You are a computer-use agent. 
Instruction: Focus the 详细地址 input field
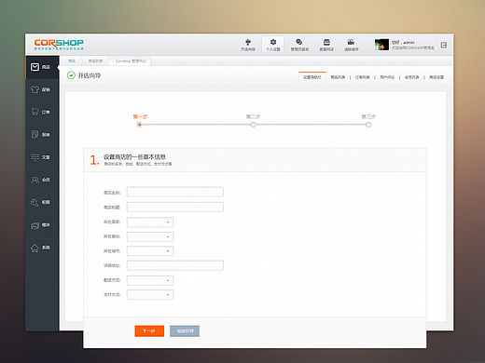pyautogui.click(x=175, y=265)
